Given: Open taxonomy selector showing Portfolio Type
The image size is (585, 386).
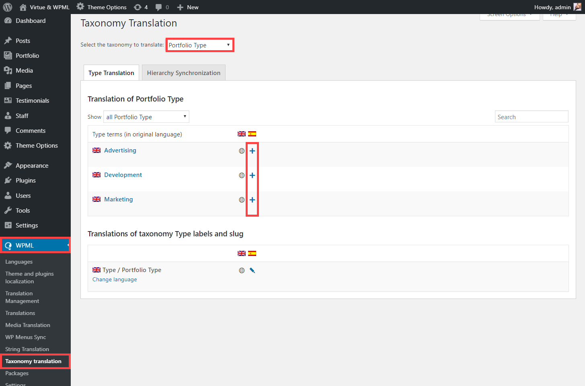Looking at the screenshot, I should tap(200, 45).
